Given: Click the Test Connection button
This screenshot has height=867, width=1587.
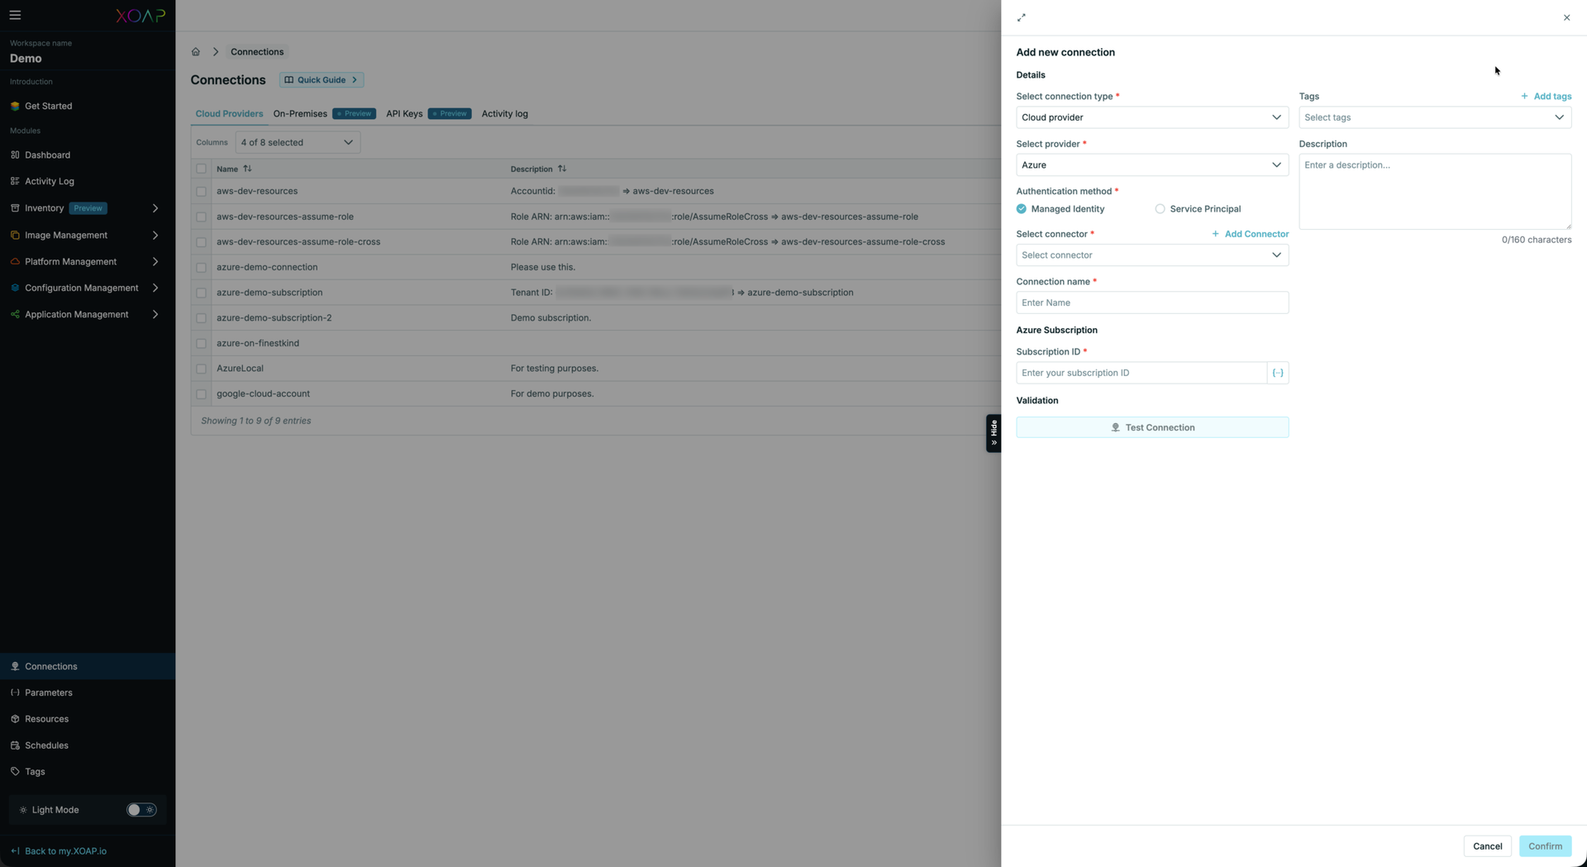Looking at the screenshot, I should (x=1151, y=427).
